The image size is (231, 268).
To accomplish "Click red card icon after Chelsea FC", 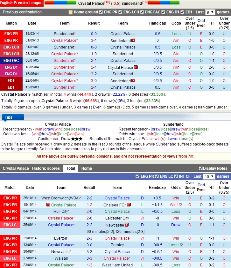I will click(x=129, y=205).
